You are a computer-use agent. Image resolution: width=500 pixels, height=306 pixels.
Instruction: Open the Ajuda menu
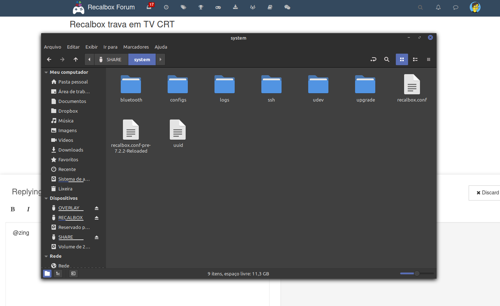161,47
